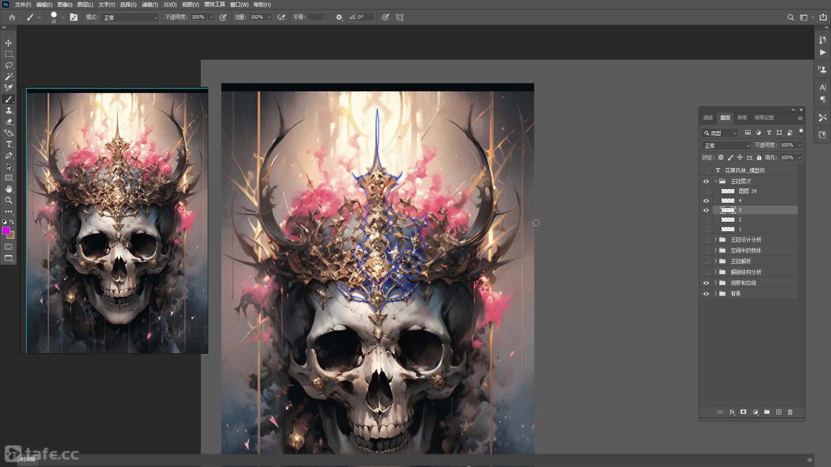831x467 pixels.
Task: Open the layer filter 类型 dropdown
Action: [719, 133]
